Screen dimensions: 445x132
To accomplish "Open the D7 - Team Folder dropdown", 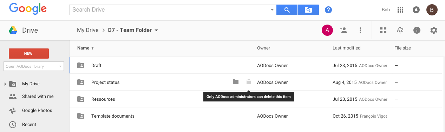I will pos(156,30).
